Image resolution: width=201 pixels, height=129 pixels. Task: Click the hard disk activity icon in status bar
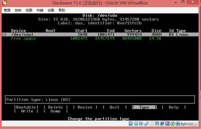pyautogui.click(x=131, y=124)
